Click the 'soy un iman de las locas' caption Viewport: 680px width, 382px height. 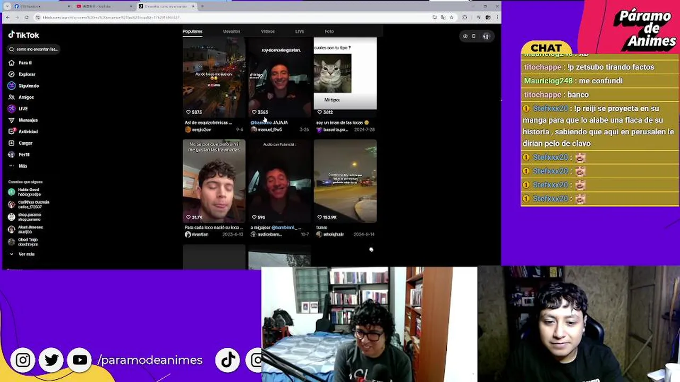pyautogui.click(x=342, y=123)
